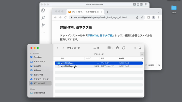Close the browser downloads bar
The image size is (182, 102).
pos(159,65)
